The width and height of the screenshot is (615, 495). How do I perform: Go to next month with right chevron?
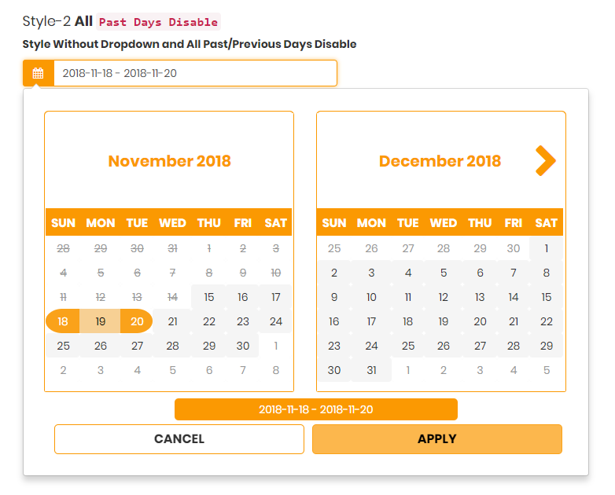tap(545, 161)
